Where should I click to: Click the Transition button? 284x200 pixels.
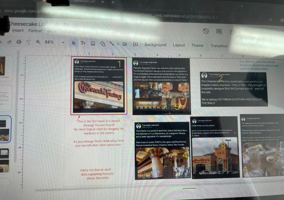pyautogui.click(x=219, y=46)
